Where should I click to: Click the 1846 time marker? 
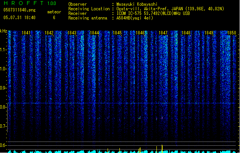tap(140, 33)
